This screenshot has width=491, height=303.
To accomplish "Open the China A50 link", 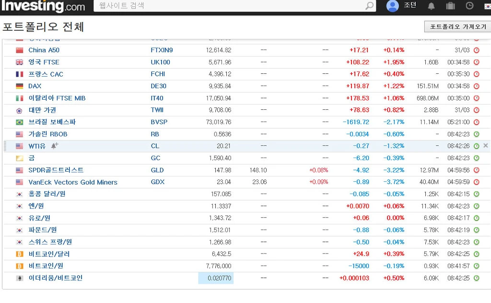I will coord(44,50).
